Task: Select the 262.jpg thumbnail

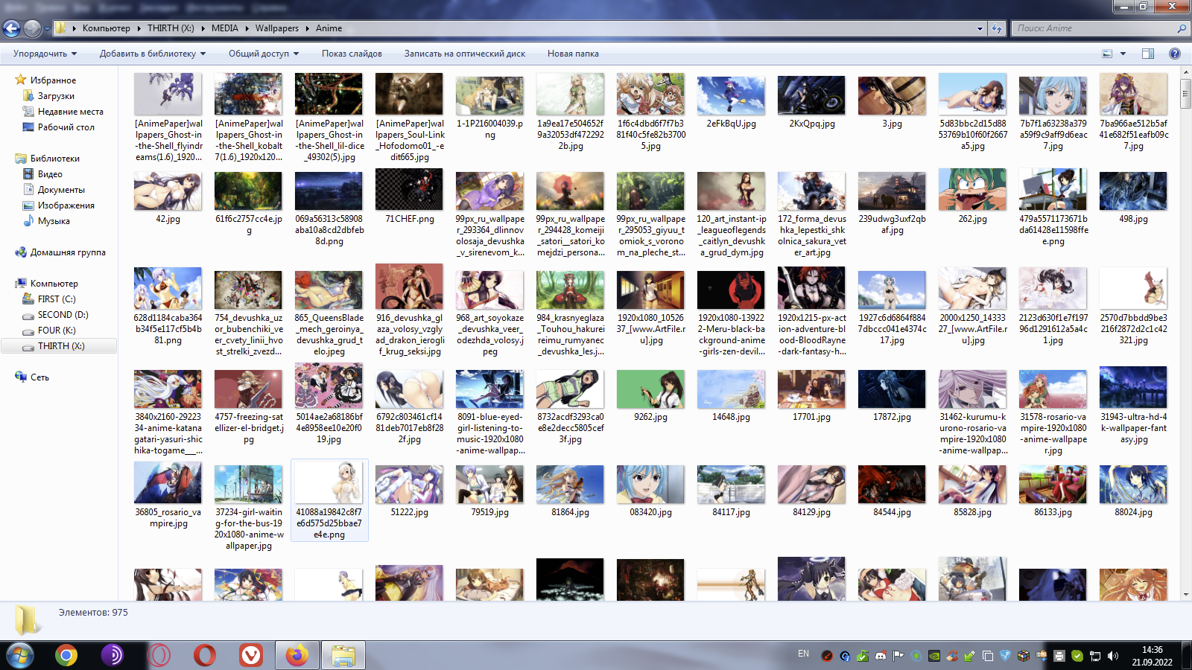Action: click(972, 197)
